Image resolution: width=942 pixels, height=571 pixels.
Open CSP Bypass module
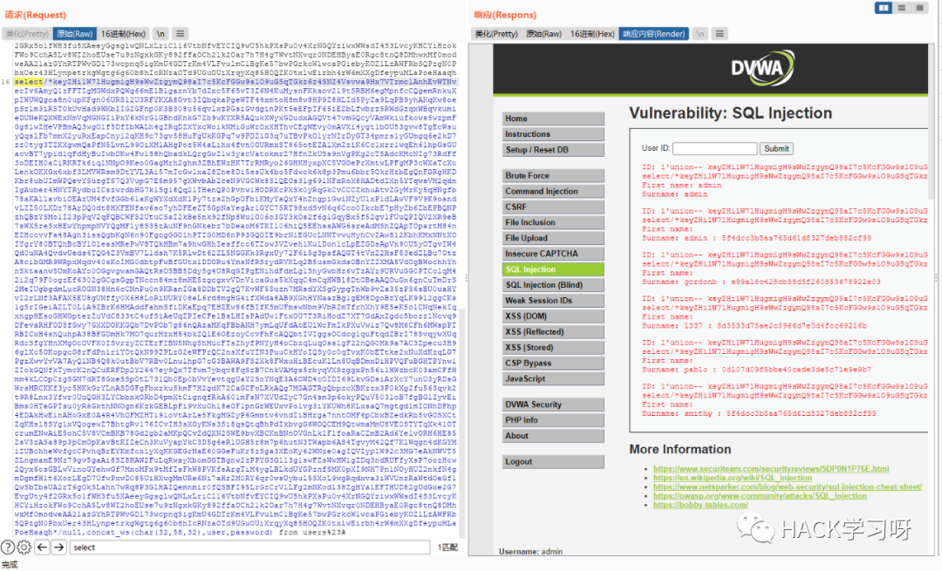pyautogui.click(x=553, y=363)
